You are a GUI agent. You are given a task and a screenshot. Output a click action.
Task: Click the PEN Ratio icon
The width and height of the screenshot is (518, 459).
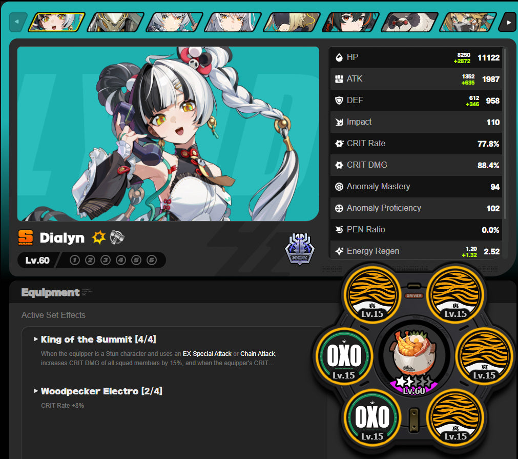(x=339, y=230)
